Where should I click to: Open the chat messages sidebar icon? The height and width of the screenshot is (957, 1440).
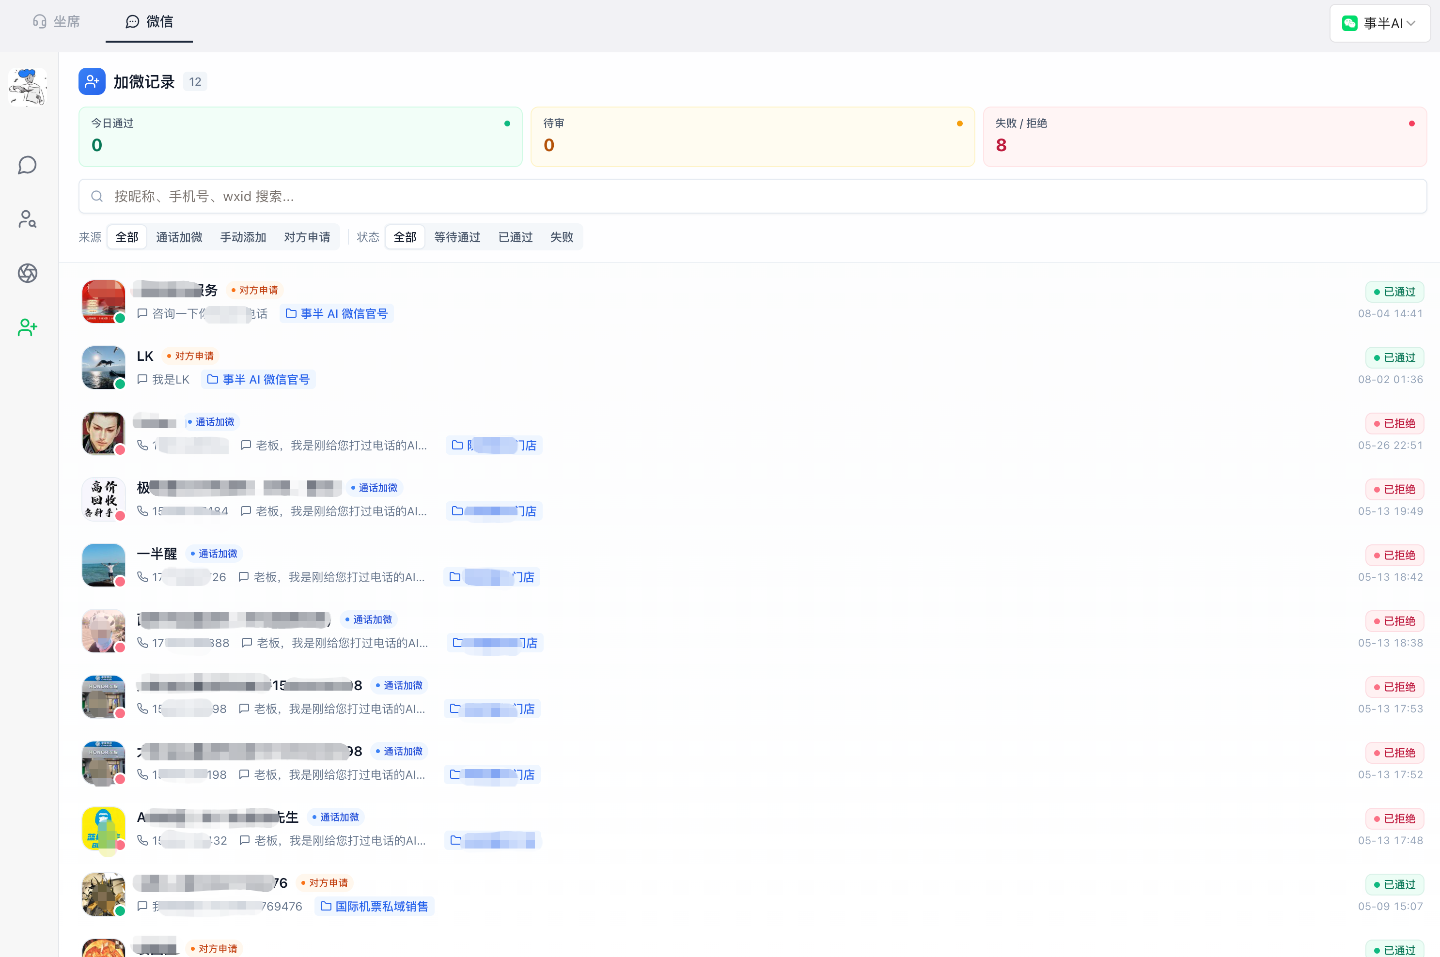click(x=28, y=165)
